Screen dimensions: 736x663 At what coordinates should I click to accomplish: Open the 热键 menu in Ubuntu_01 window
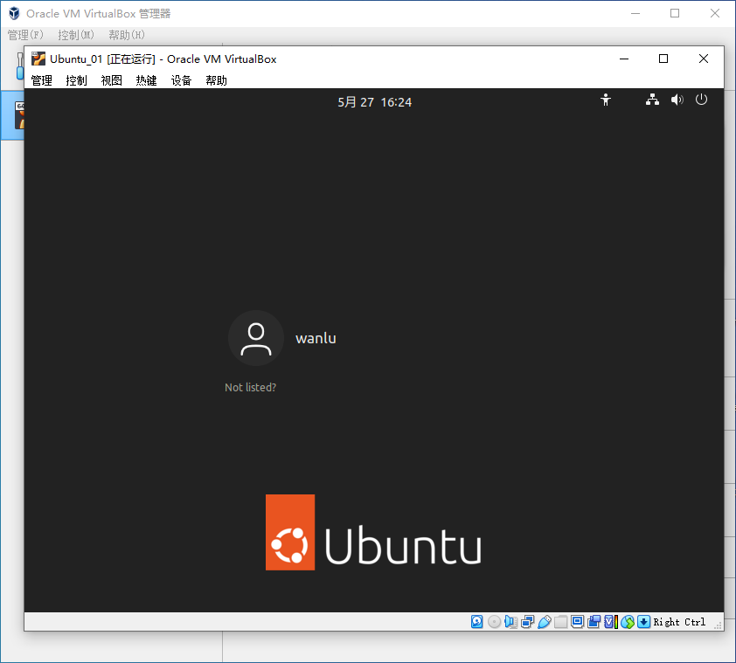[x=146, y=80]
